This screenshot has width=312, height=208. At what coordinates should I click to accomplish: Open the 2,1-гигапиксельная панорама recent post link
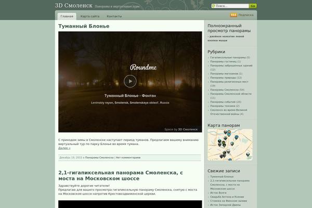pyautogui.click(x=230, y=185)
